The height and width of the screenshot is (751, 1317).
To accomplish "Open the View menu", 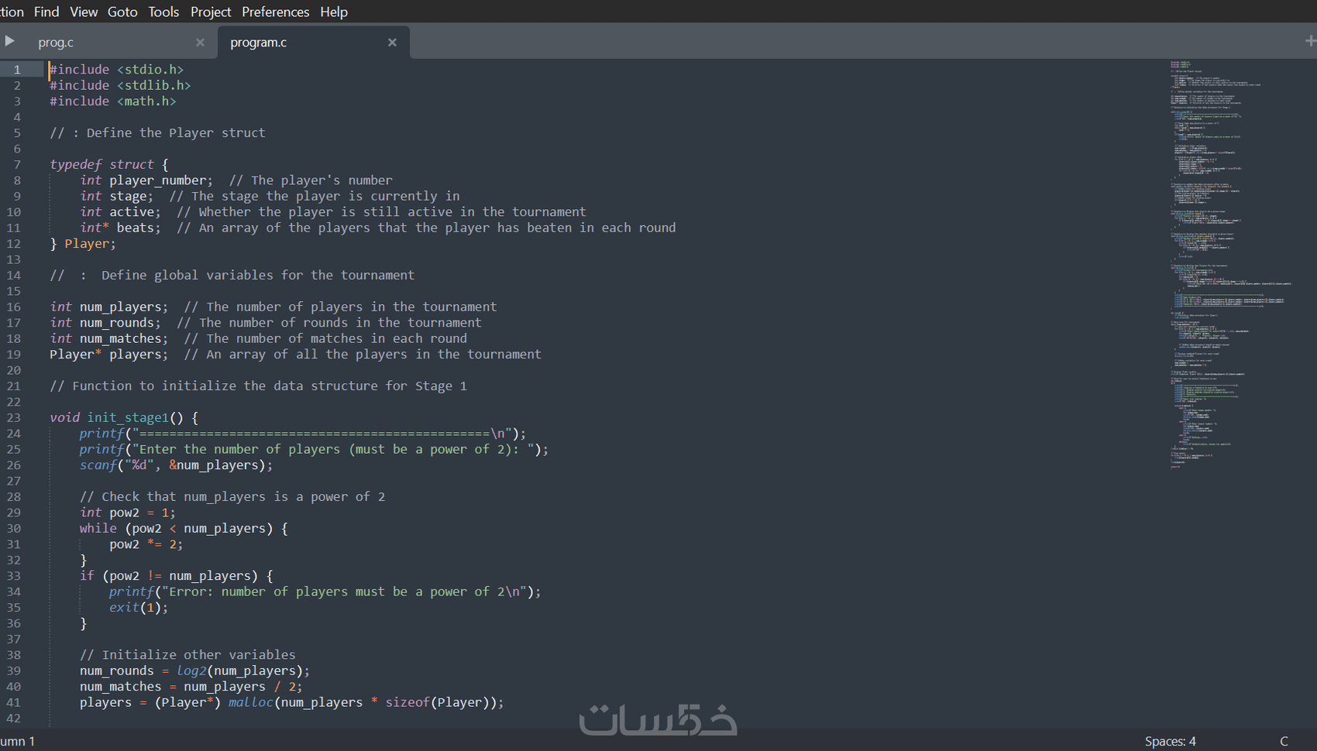I will click(x=84, y=12).
